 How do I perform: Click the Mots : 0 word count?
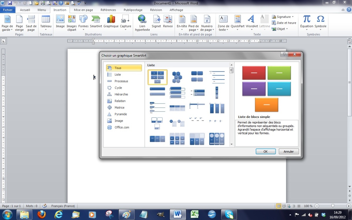coord(32,206)
